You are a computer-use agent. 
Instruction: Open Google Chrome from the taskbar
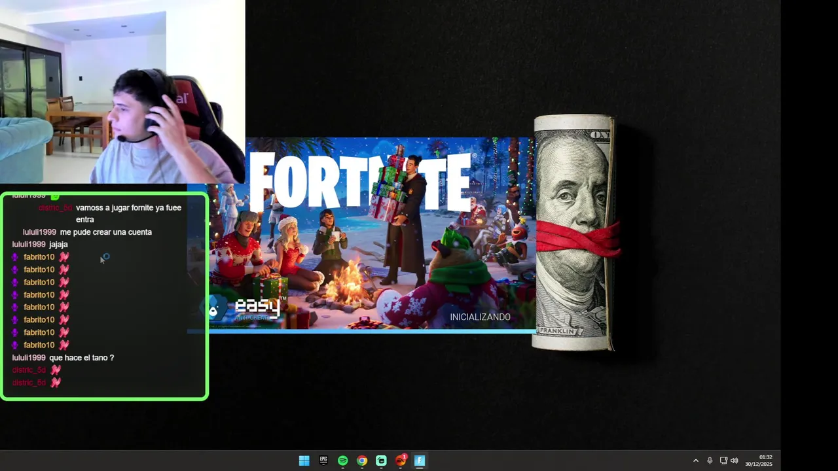tap(362, 461)
